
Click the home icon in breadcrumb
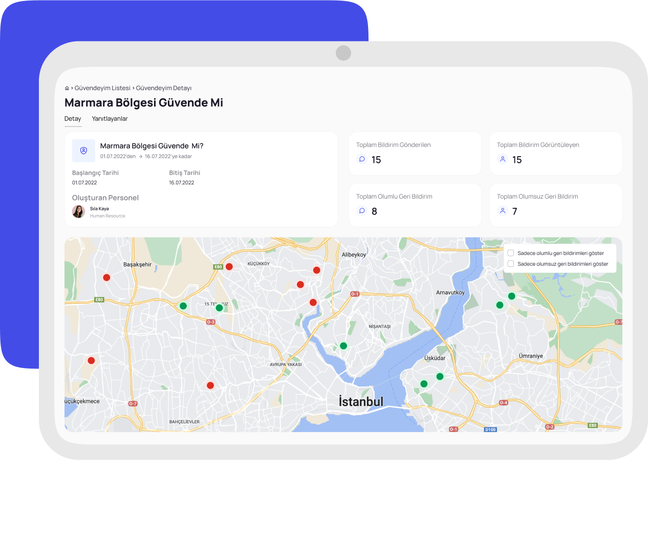click(67, 89)
